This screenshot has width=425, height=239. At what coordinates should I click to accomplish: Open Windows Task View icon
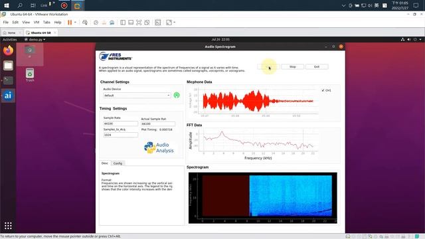point(33,5)
